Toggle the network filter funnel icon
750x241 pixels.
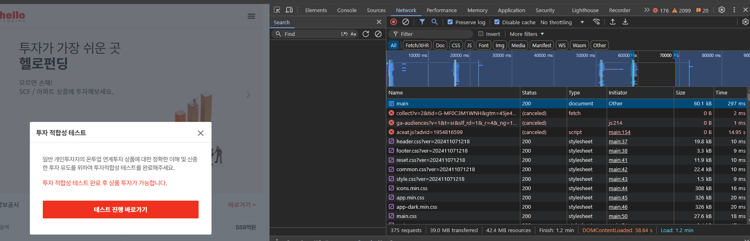pyautogui.click(x=422, y=22)
